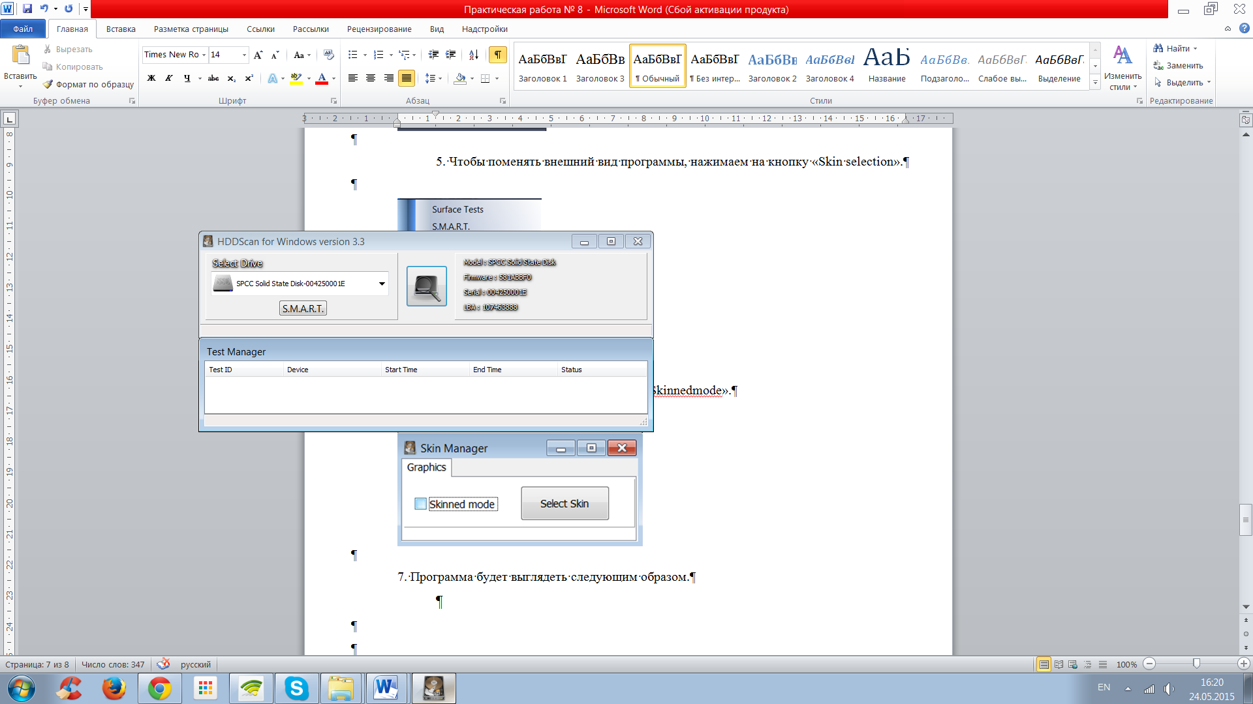The width and height of the screenshot is (1253, 704).
Task: Click the align right icon
Action: pyautogui.click(x=388, y=78)
